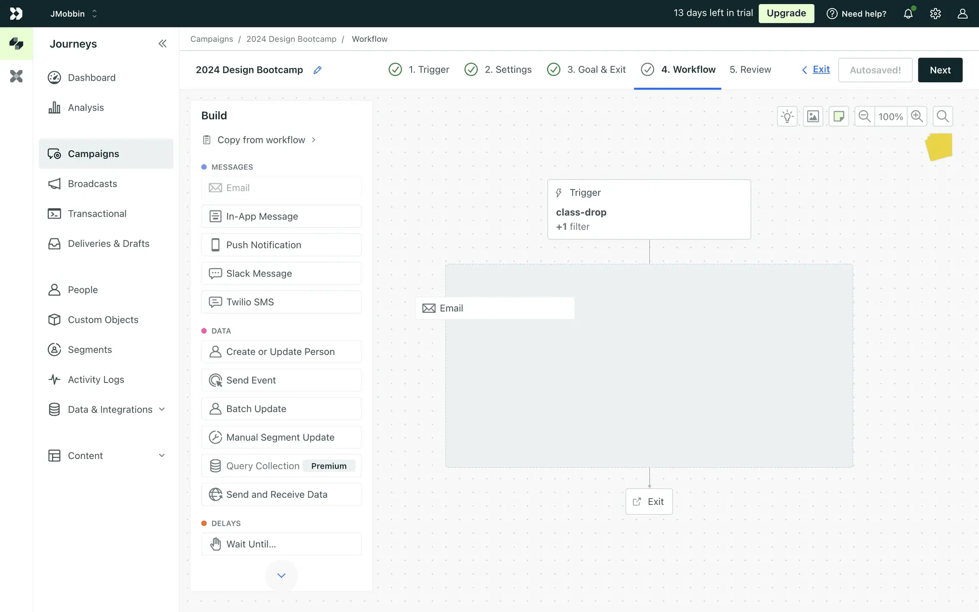This screenshot has height=612, width=979.
Task: Open the JMobbin workspace switcher
Action: coord(73,14)
